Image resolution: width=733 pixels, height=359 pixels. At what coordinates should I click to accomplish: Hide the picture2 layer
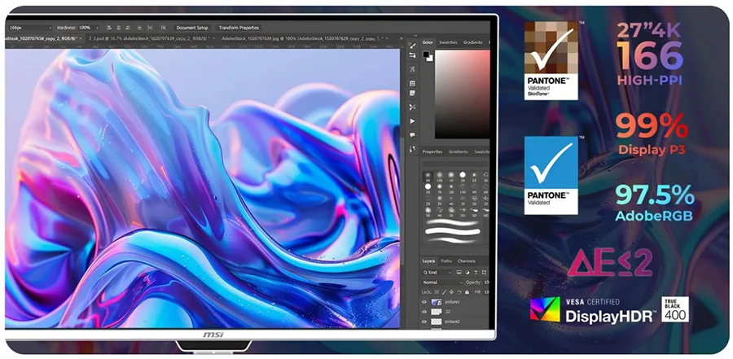(424, 322)
